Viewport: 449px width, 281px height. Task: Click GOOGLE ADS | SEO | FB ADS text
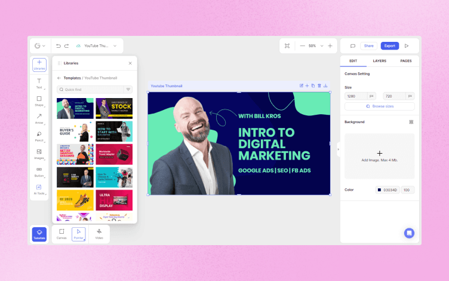pos(274,170)
